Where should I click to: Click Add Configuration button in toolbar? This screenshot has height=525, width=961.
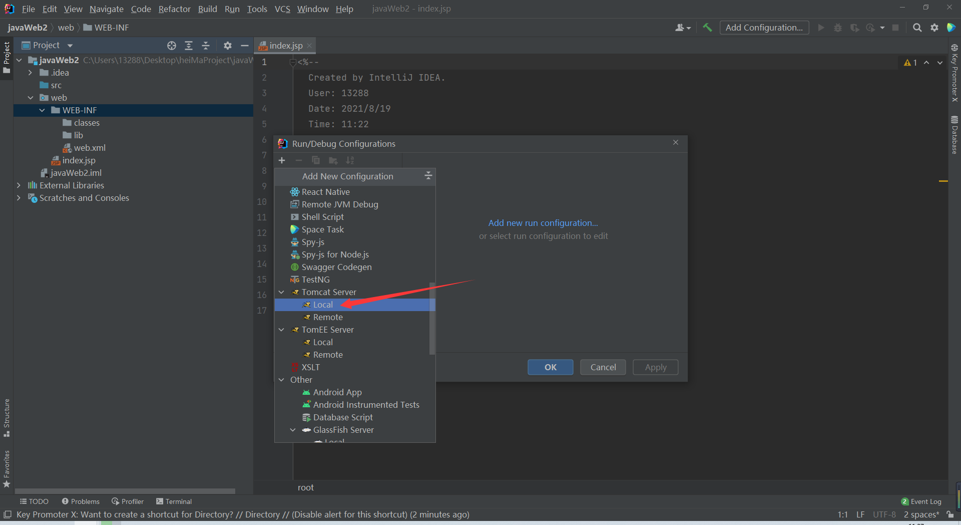click(x=764, y=28)
